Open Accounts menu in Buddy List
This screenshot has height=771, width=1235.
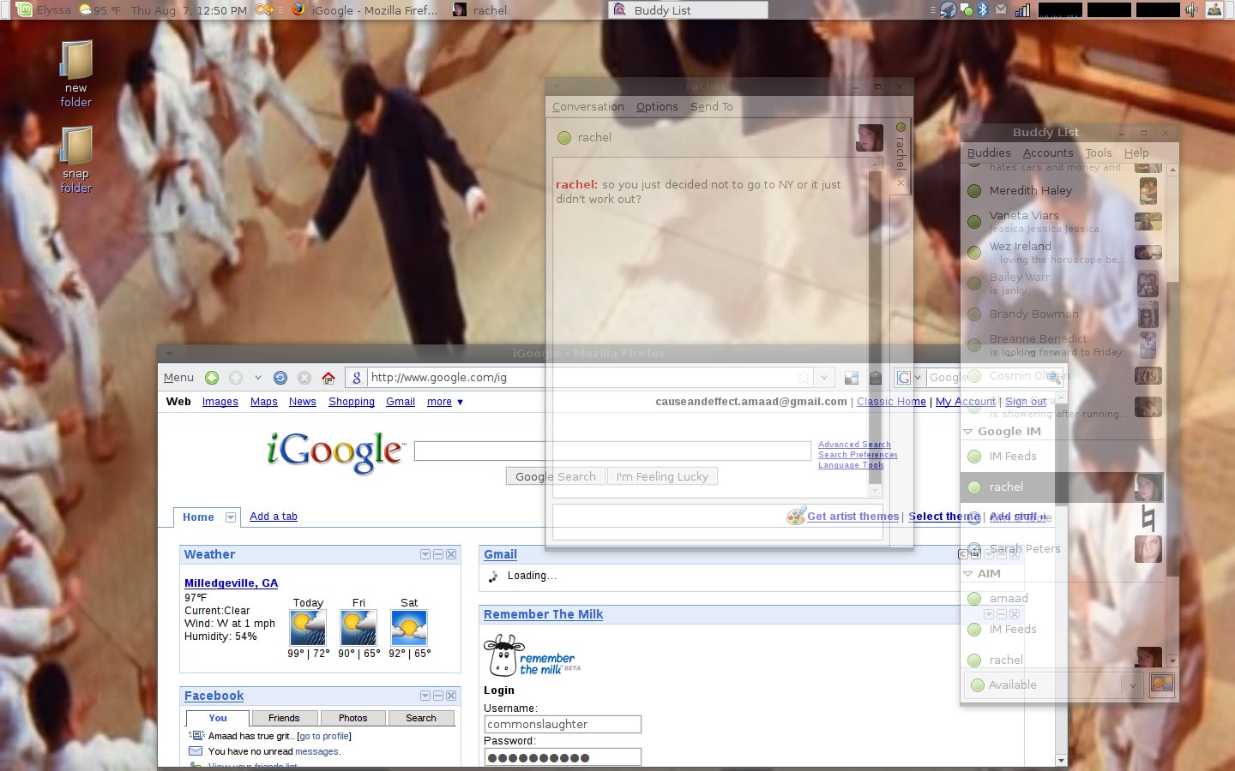pyautogui.click(x=1048, y=153)
